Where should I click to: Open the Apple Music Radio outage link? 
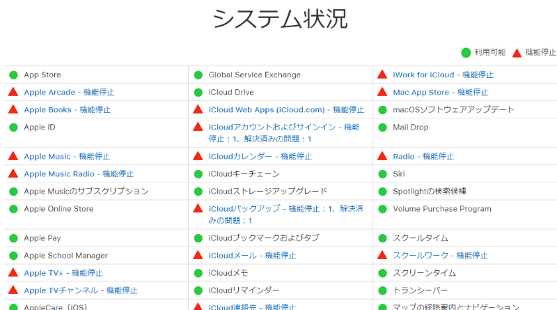tap(79, 174)
